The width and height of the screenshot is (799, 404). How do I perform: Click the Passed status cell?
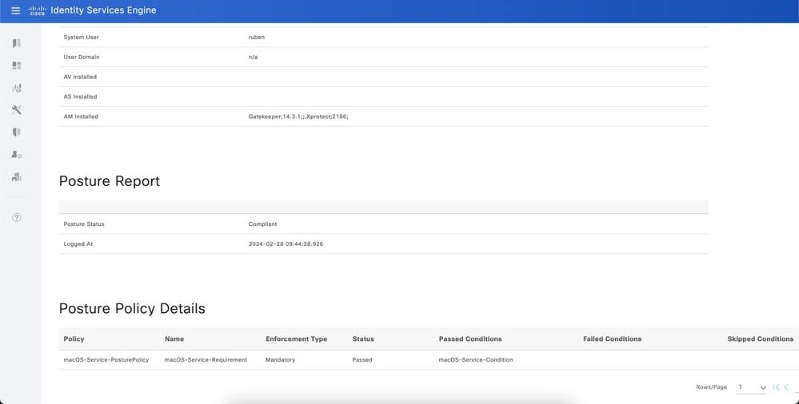click(362, 360)
